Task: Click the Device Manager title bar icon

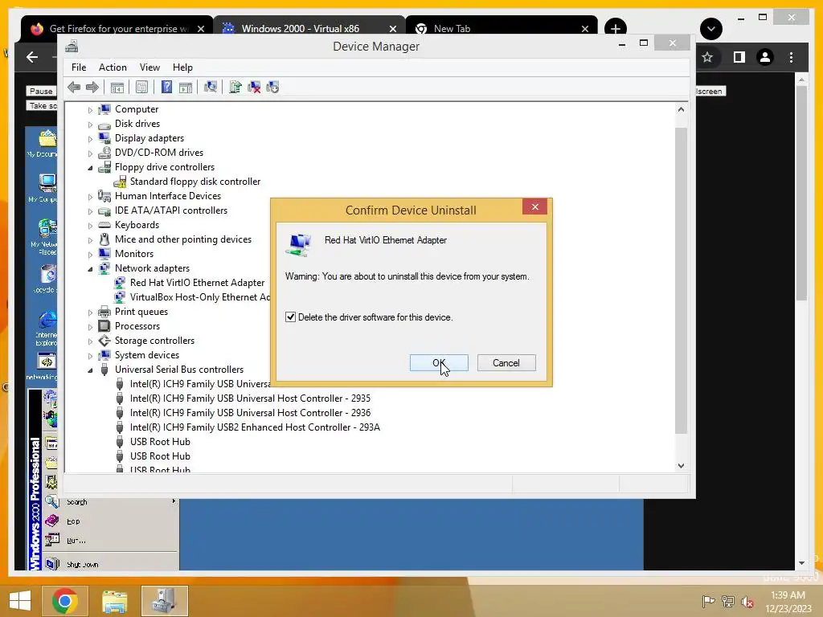Action: pos(72,46)
